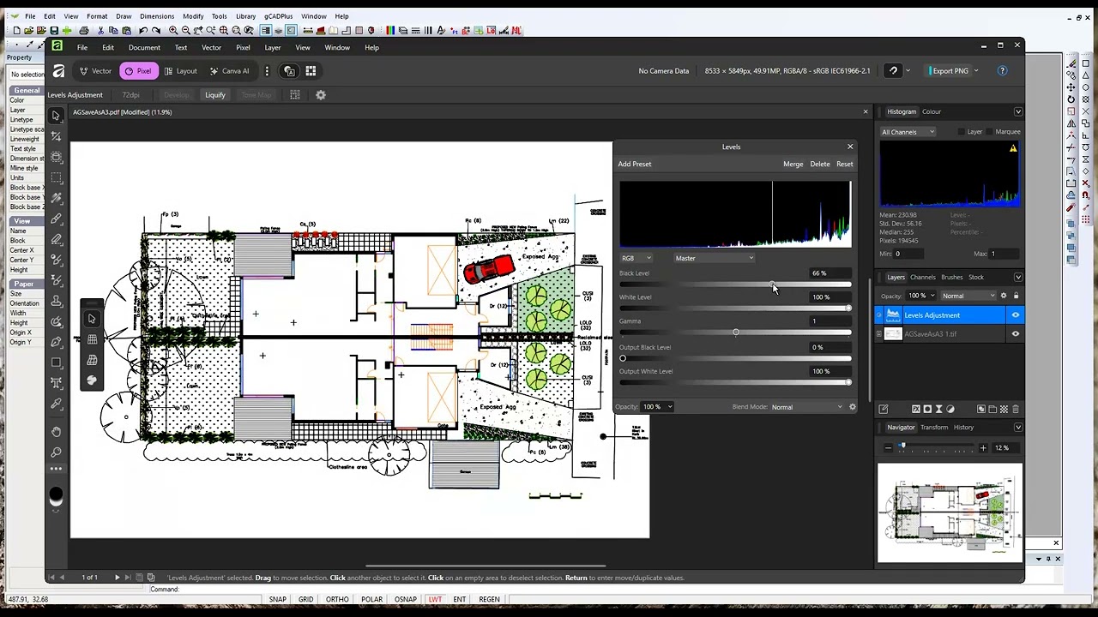The width and height of the screenshot is (1098, 617).
Task: Click the Gamma slider handle
Action: tap(735, 332)
